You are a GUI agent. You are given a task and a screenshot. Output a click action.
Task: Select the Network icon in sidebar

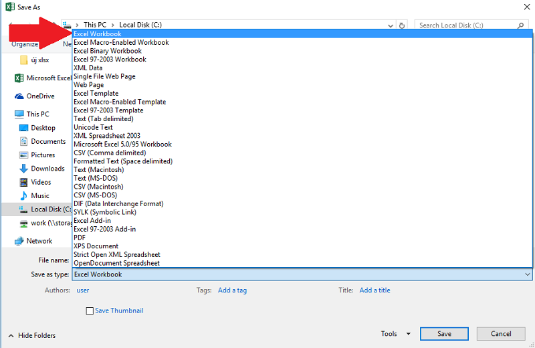click(x=19, y=241)
